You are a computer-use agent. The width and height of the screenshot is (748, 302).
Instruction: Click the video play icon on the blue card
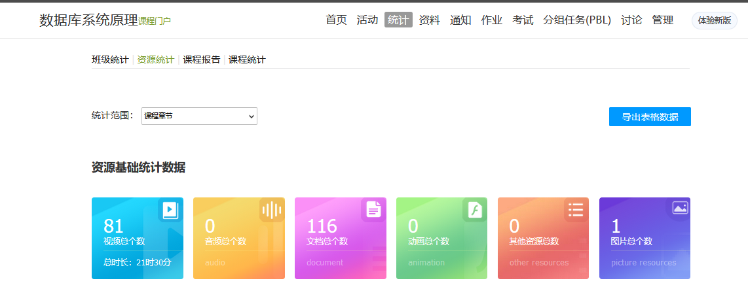pyautogui.click(x=170, y=210)
